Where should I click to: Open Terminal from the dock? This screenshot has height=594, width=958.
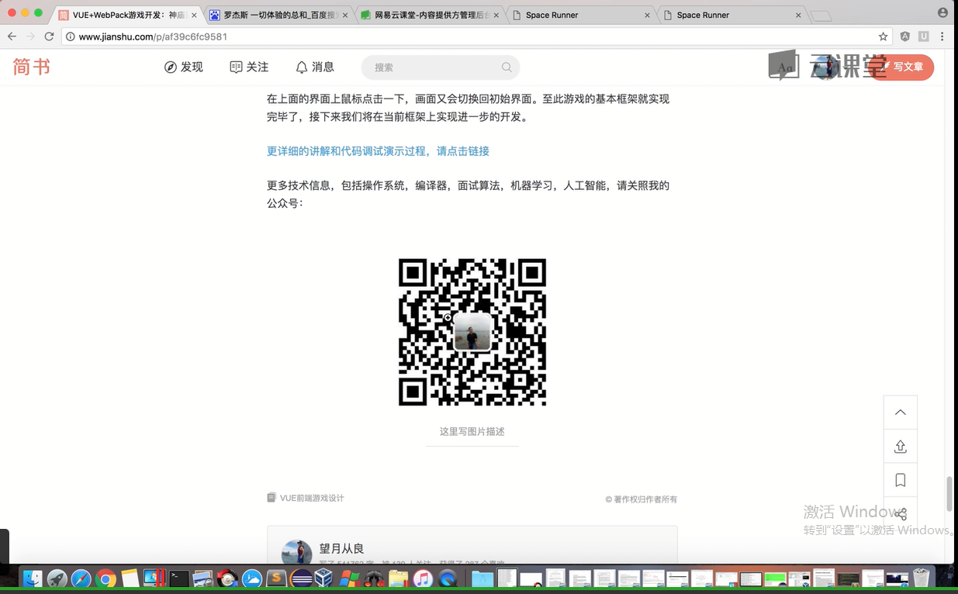[178, 578]
